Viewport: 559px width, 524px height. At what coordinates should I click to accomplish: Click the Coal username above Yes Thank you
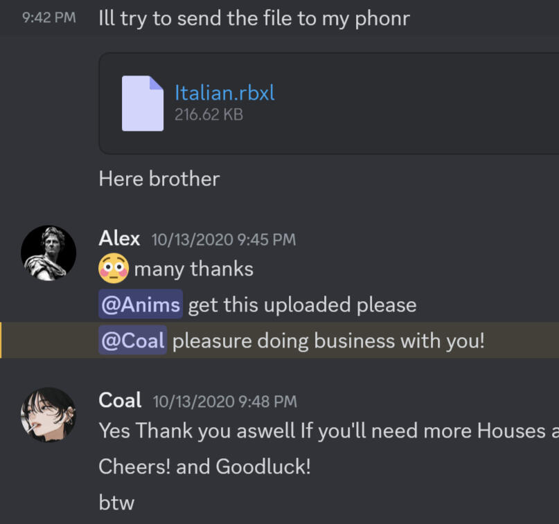120,400
